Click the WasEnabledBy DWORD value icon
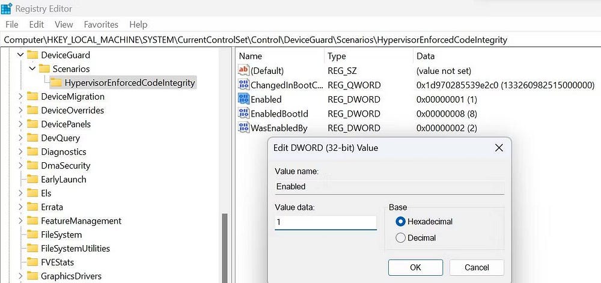601x283 pixels. (x=243, y=128)
